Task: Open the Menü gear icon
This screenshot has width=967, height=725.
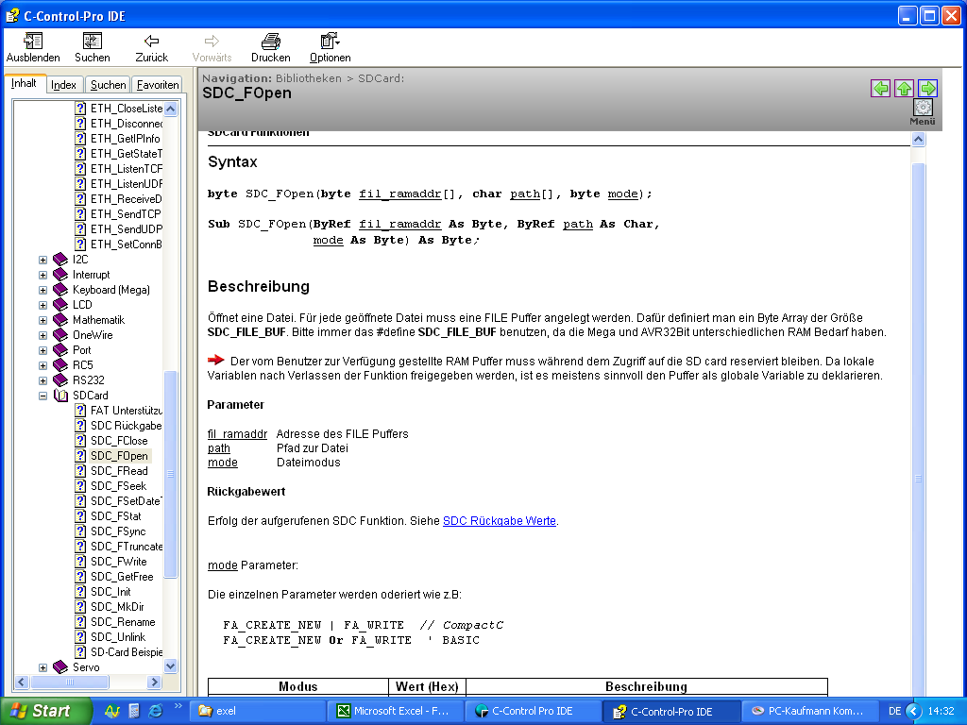Action: coord(923,108)
